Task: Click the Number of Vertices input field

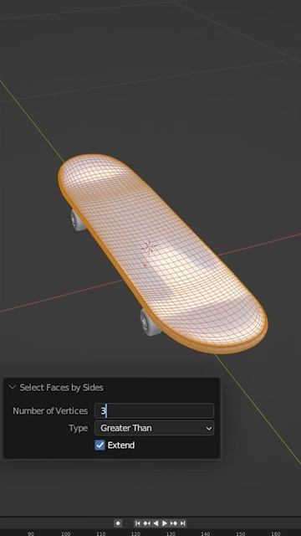Action: [x=154, y=410]
